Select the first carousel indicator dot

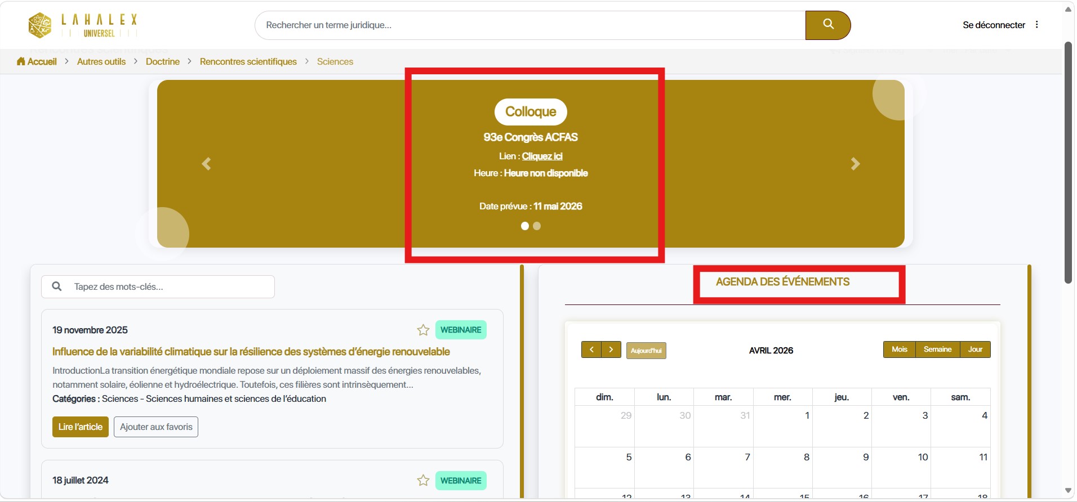(x=525, y=226)
